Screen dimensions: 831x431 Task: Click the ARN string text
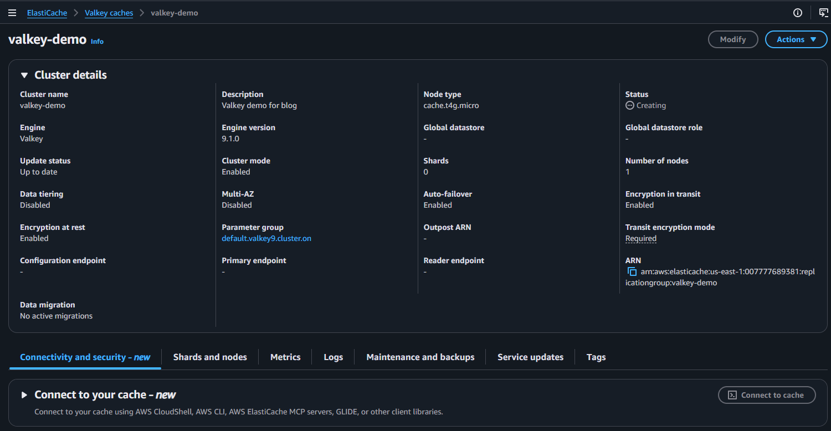[720, 277]
